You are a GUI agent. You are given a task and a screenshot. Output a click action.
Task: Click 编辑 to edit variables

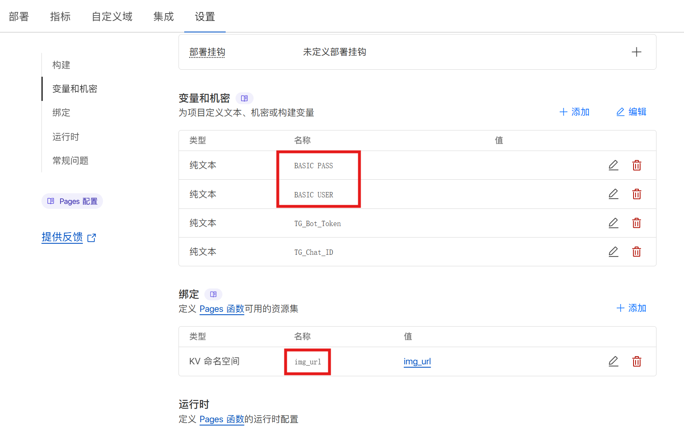(631, 112)
